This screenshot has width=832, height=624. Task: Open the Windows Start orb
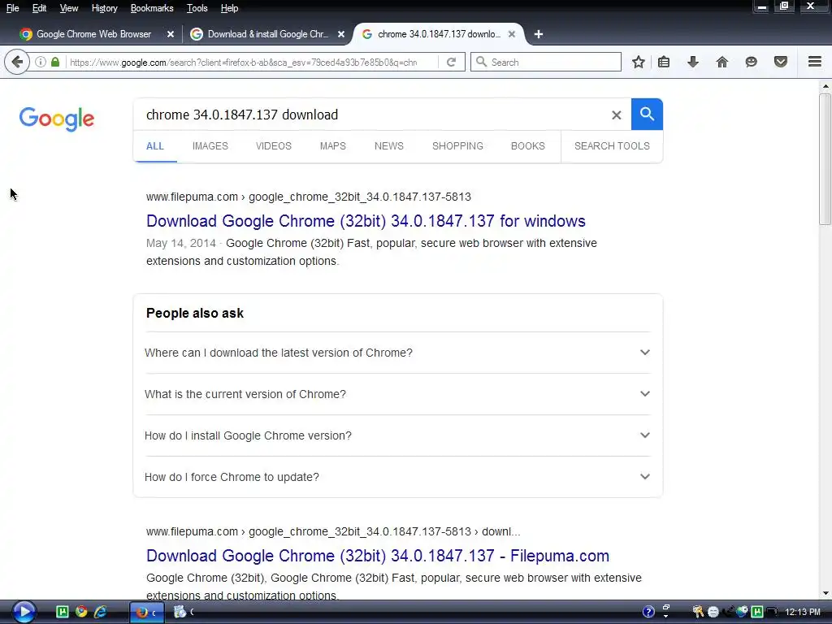click(x=24, y=612)
